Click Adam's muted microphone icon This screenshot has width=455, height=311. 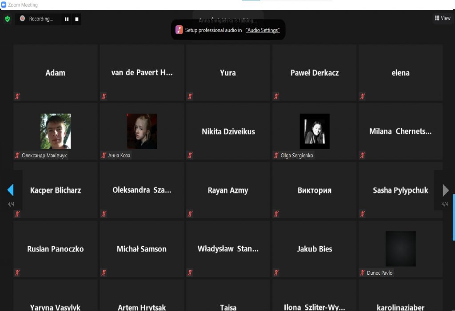(17, 96)
